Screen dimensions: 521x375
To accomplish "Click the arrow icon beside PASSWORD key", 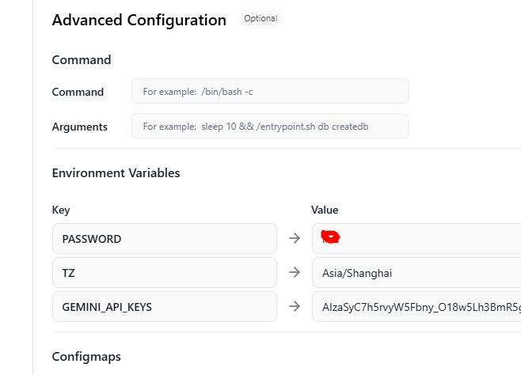I will tap(295, 238).
